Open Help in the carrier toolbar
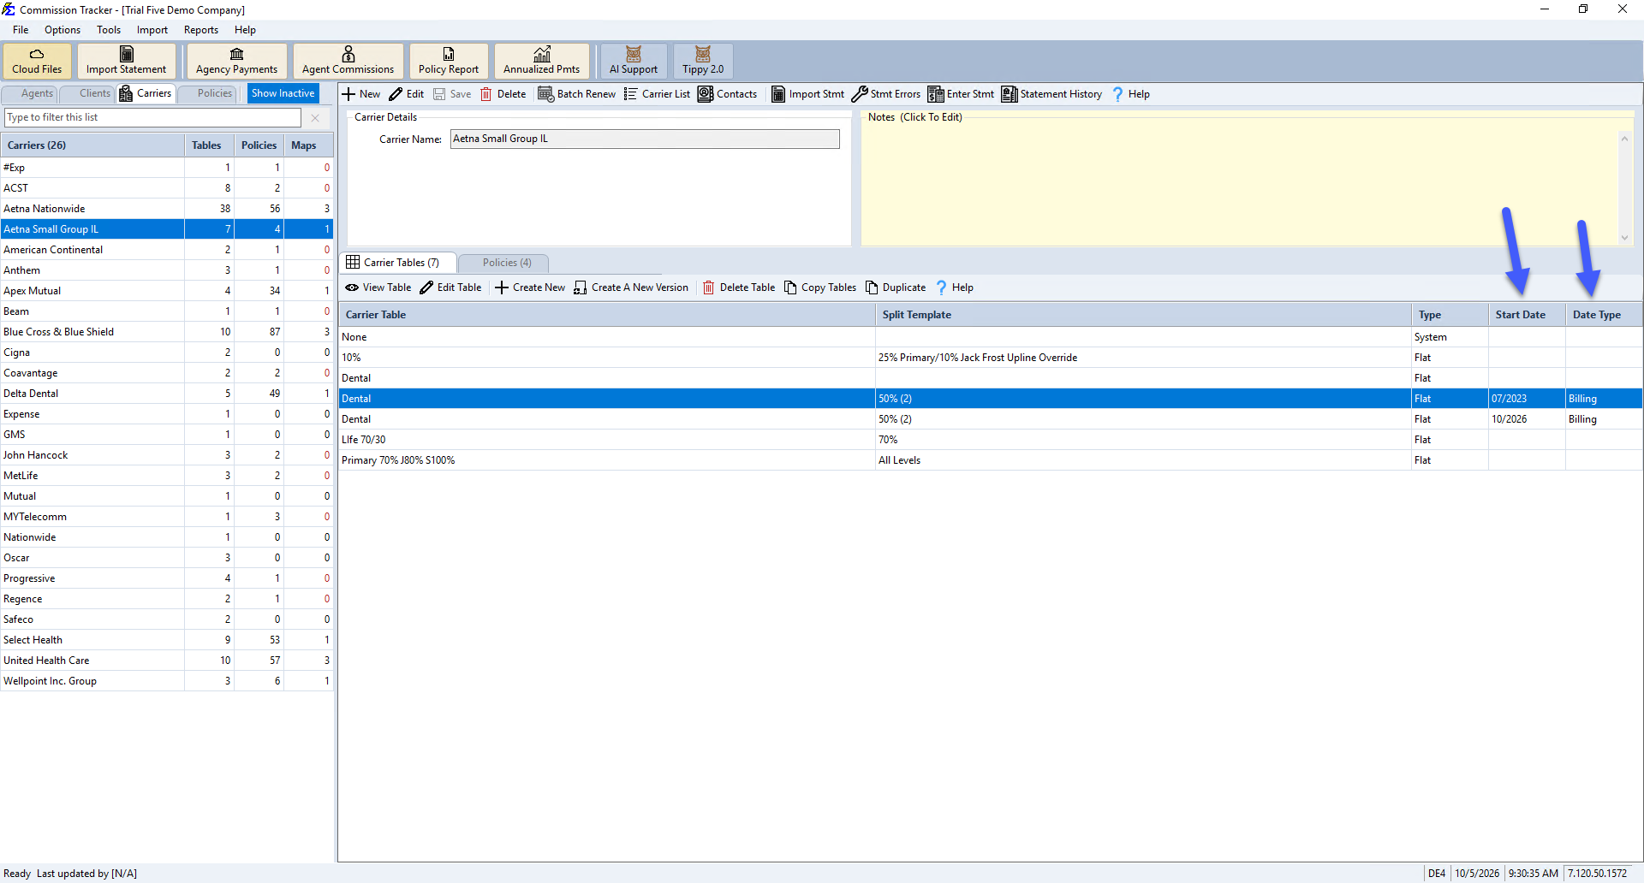The height and width of the screenshot is (883, 1644). (1131, 94)
